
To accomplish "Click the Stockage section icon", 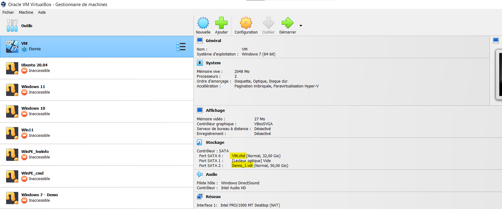I will pyautogui.click(x=200, y=142).
